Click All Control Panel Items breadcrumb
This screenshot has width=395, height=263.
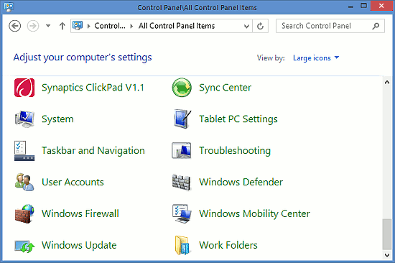177,26
